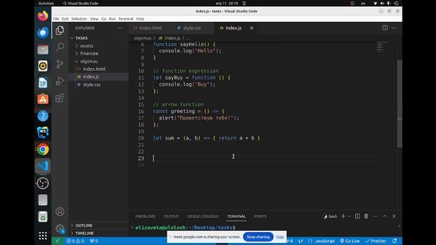Open the Help menu
The image size is (436, 245).
click(140, 19)
